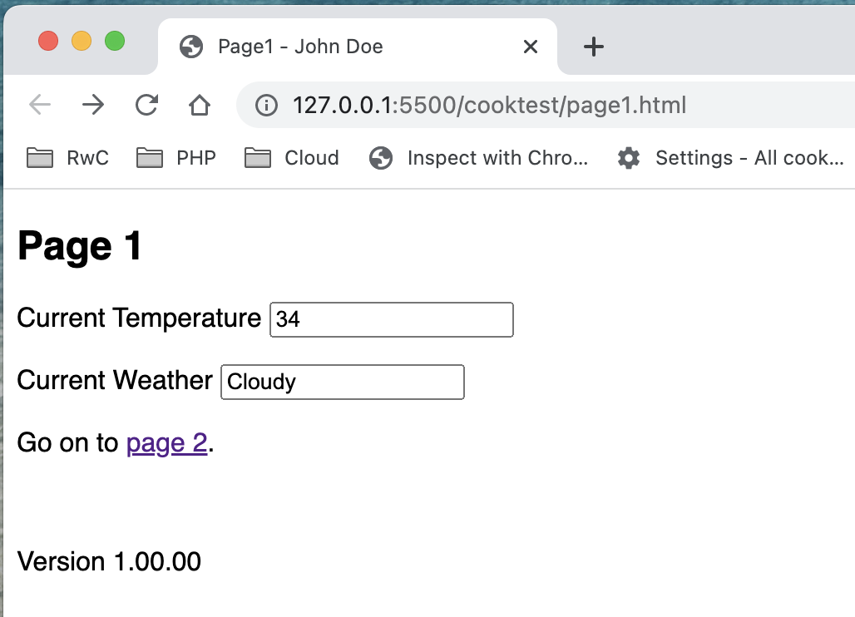Open the RwC bookmarks folder
Screen dimensions: 855x617
click(x=67, y=158)
